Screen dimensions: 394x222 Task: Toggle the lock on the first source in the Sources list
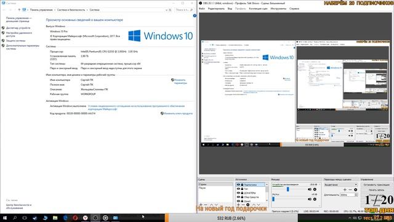point(242,185)
